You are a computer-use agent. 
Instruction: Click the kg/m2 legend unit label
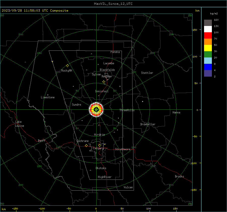tap(214, 14)
